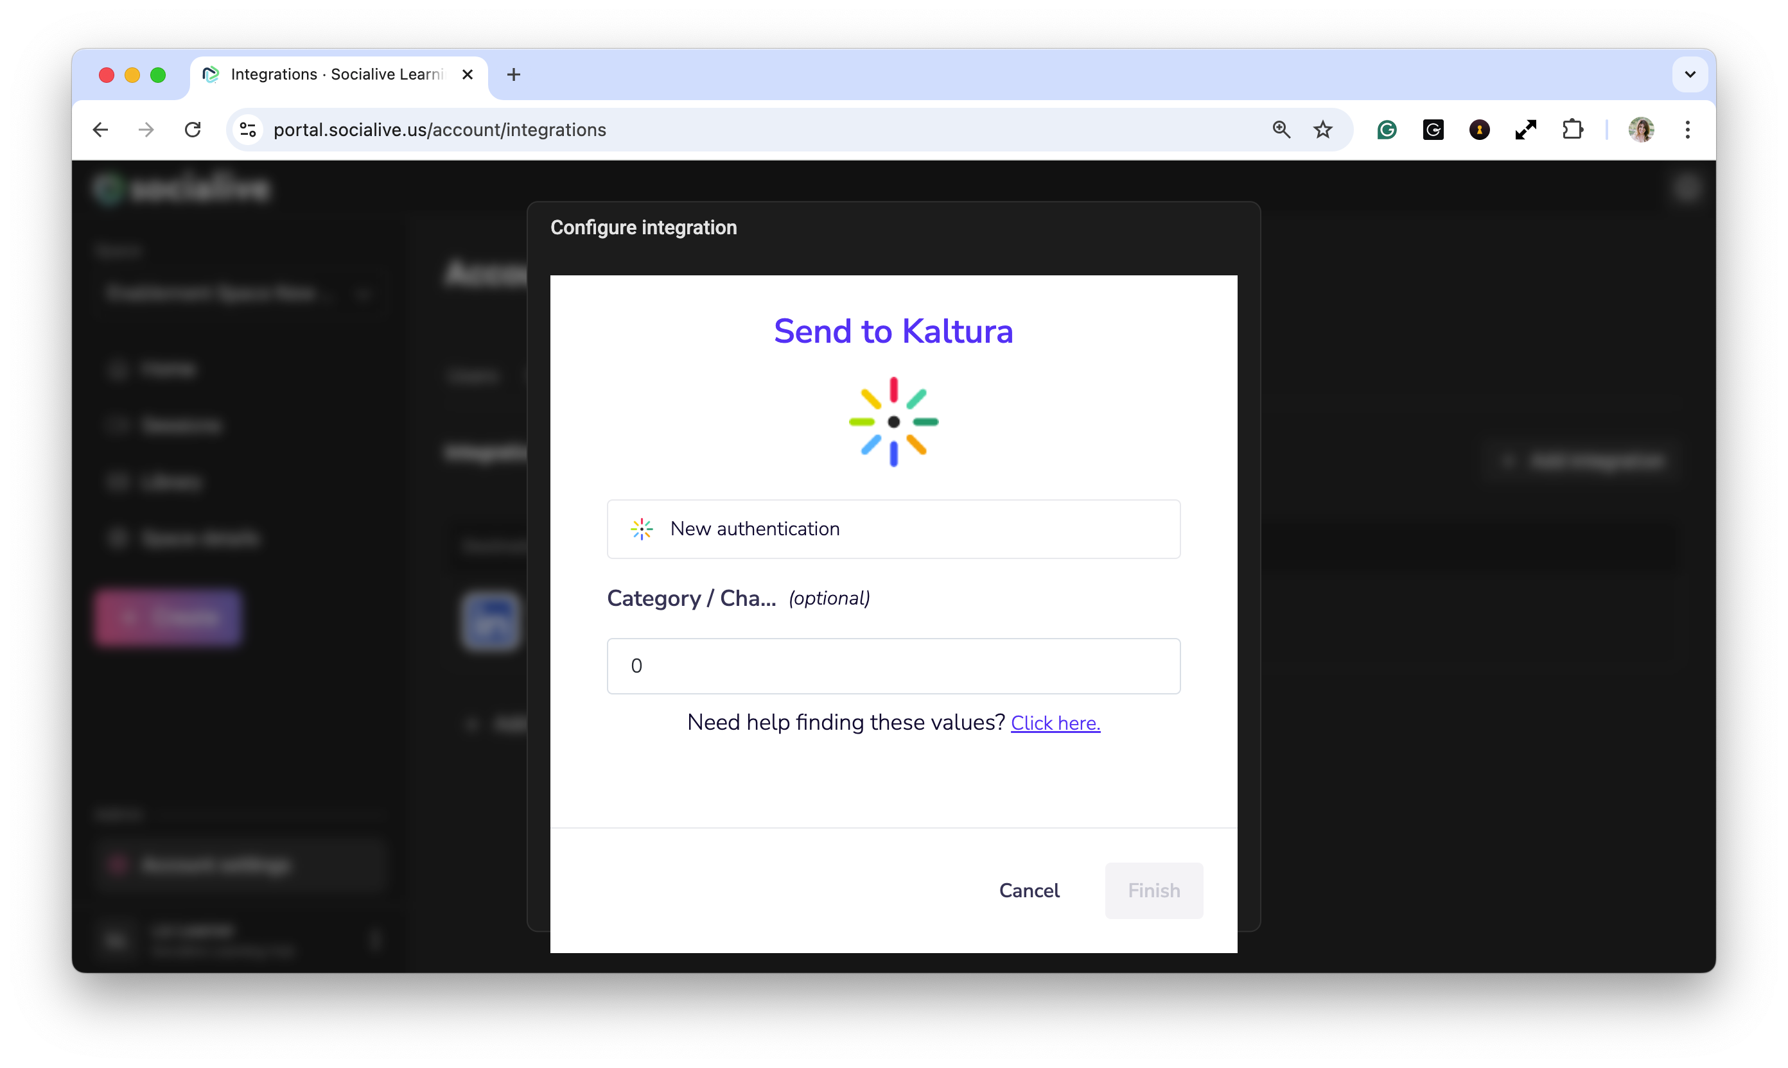Open the New authentication dropdown
1788x1068 pixels.
(893, 529)
